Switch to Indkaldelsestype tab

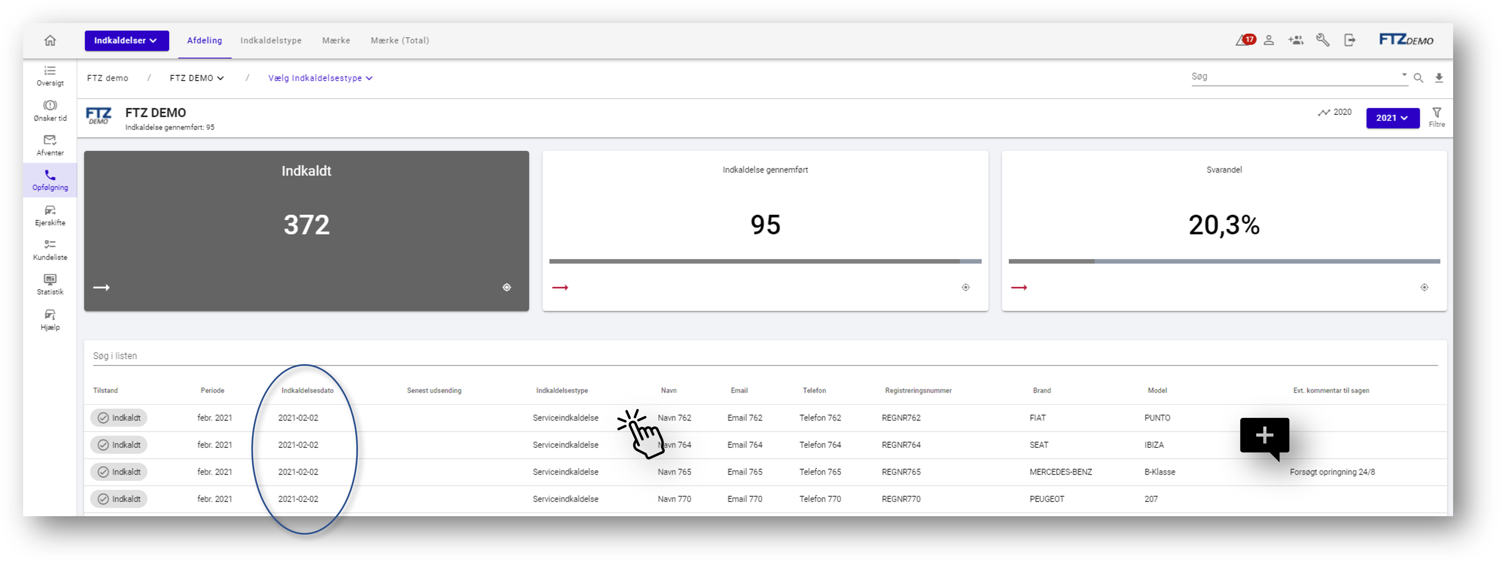271,41
